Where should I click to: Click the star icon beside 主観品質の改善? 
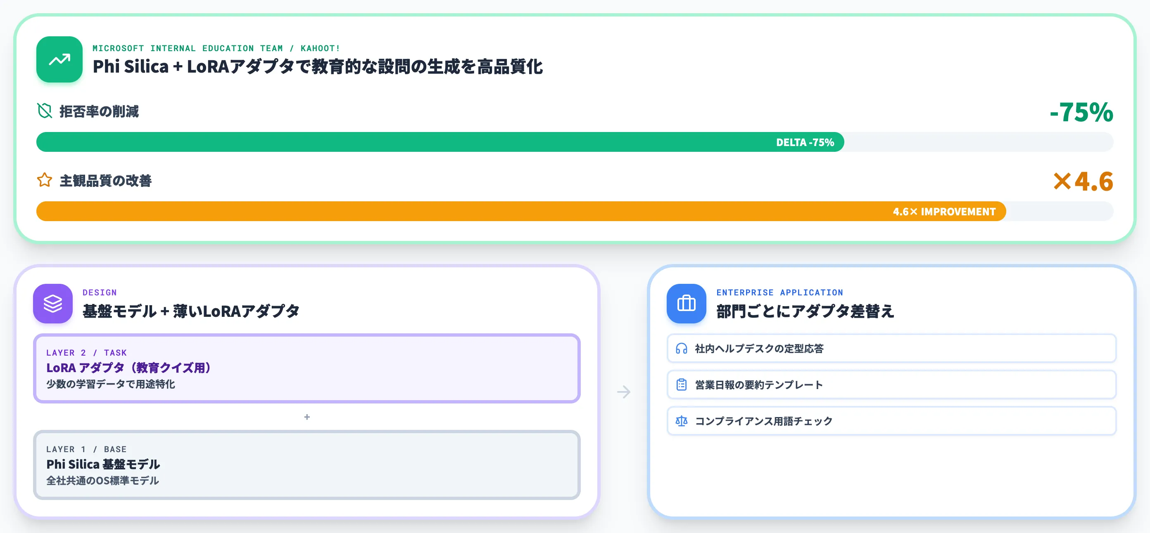coord(45,180)
